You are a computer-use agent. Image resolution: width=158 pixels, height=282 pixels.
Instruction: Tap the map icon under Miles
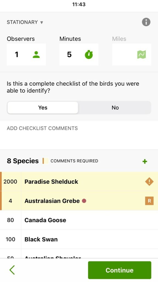click(x=142, y=55)
